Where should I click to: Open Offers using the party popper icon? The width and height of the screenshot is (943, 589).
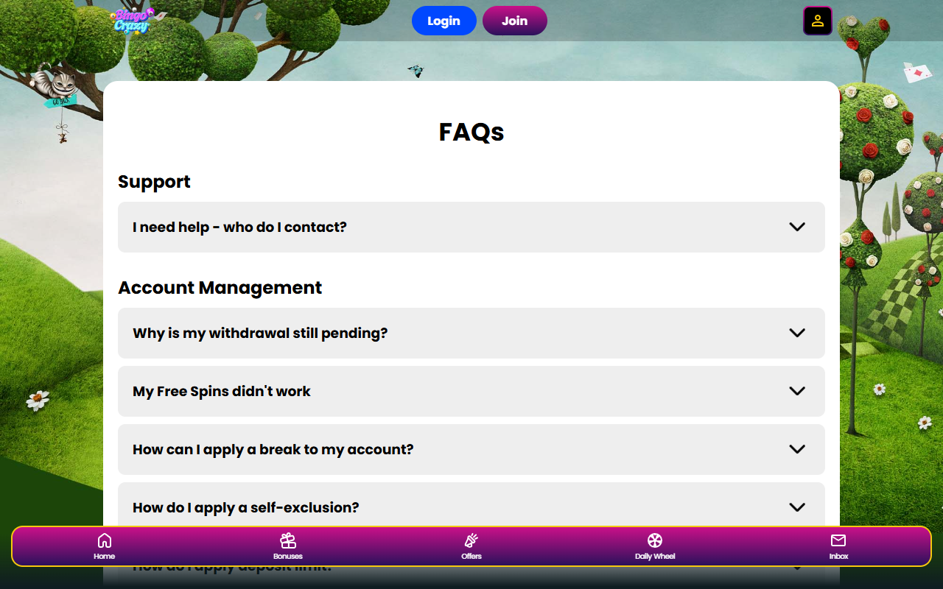pyautogui.click(x=471, y=540)
